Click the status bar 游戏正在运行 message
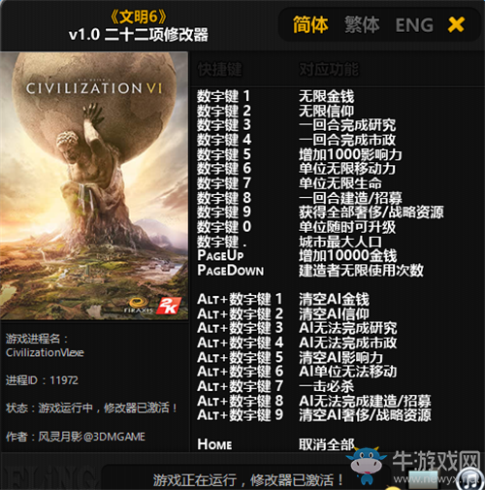 point(247,480)
